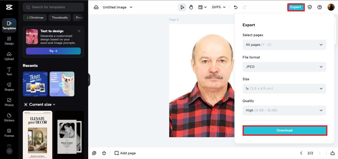Open the furry best friend recent template
The height and width of the screenshot is (159, 338).
click(x=62, y=84)
